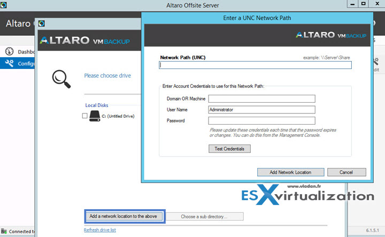The height and width of the screenshot is (237, 385).
Task: Click the version number 6.1.5.1
Action: point(373,231)
